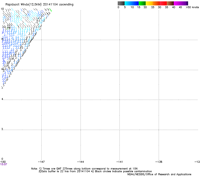
Task: Click the orange 25-30 knots color segment
Action: click(x=156, y=3)
